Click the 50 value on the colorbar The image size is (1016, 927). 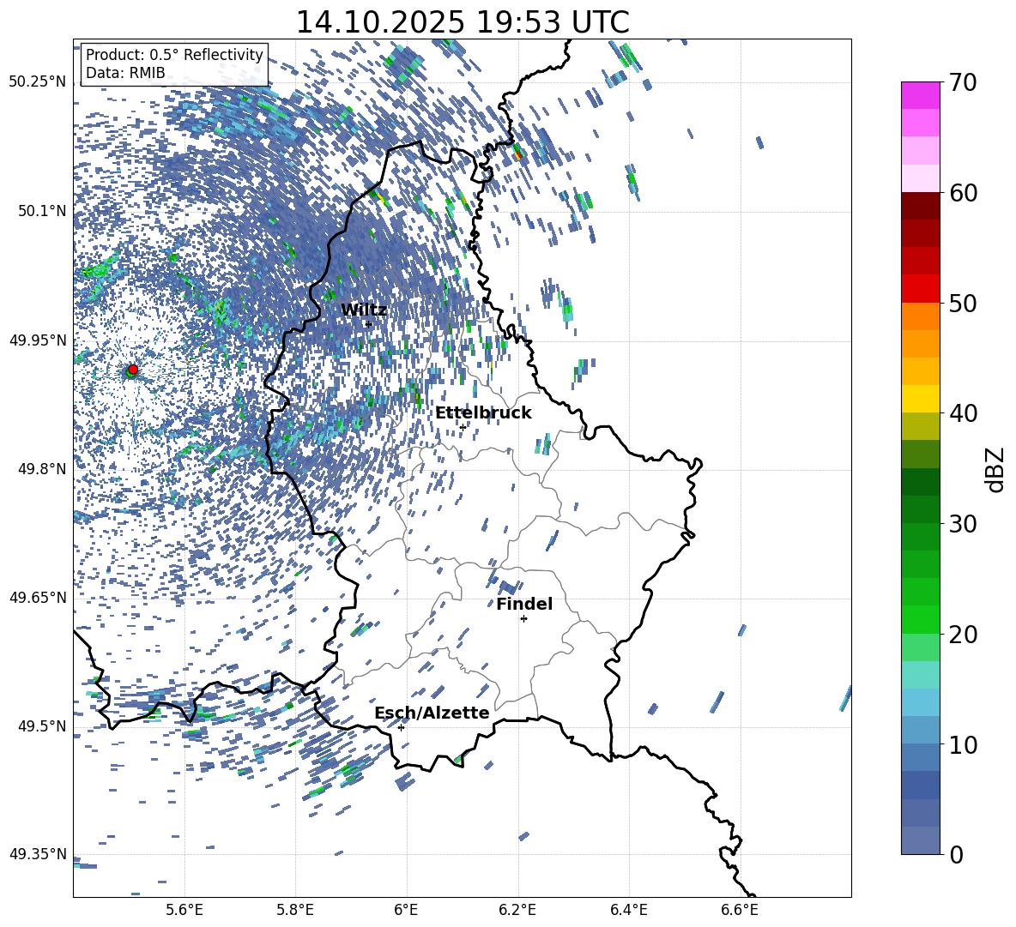[962, 303]
